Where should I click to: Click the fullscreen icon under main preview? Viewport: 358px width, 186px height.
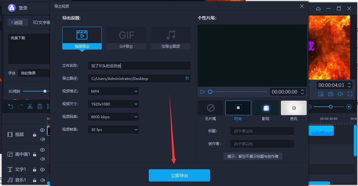pyautogui.click(x=350, y=94)
